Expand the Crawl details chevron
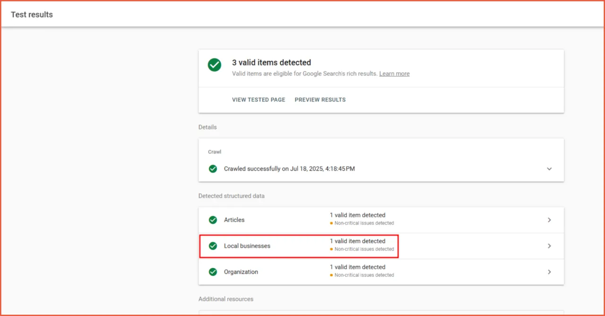 pos(549,169)
